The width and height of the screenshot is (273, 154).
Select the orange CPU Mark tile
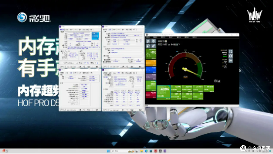[x=151, y=63]
